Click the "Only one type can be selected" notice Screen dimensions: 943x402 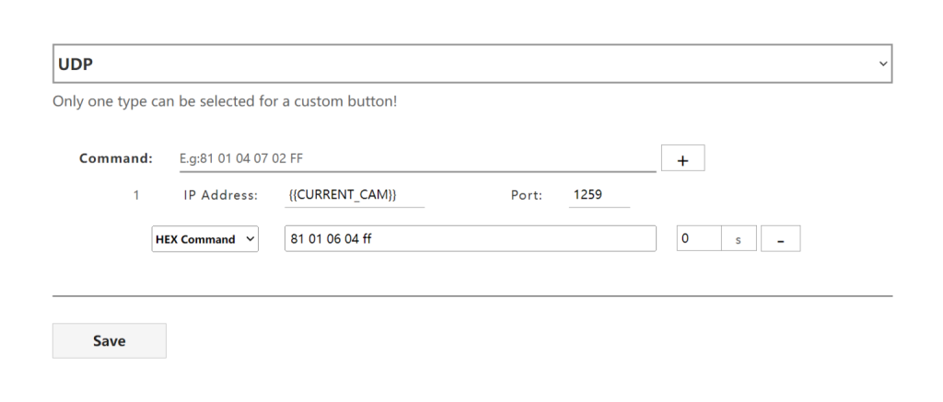[x=225, y=101]
